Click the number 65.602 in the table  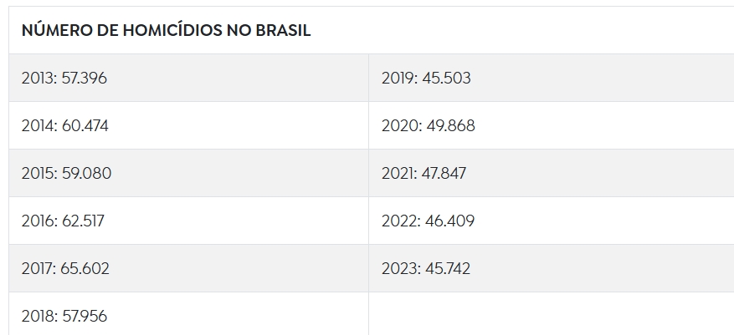[x=85, y=269]
